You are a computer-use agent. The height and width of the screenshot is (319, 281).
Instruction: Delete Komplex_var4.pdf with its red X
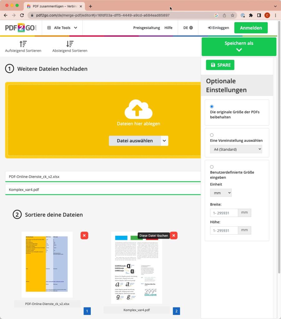pyautogui.click(x=174, y=236)
